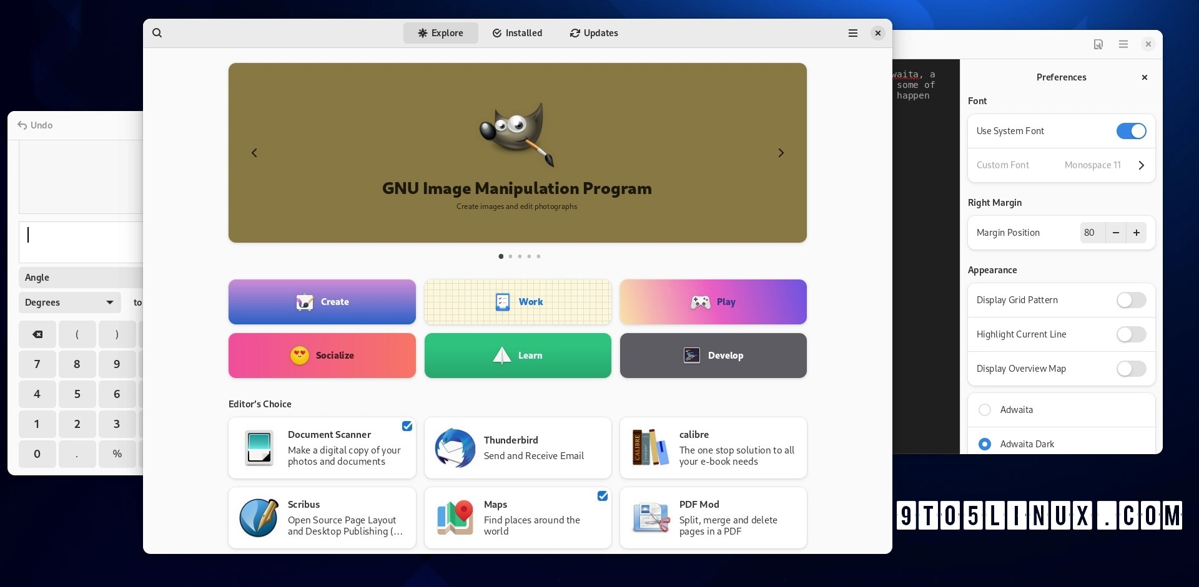The width and height of the screenshot is (1199, 587).
Task: Switch to the Updates tab
Action: (x=593, y=32)
